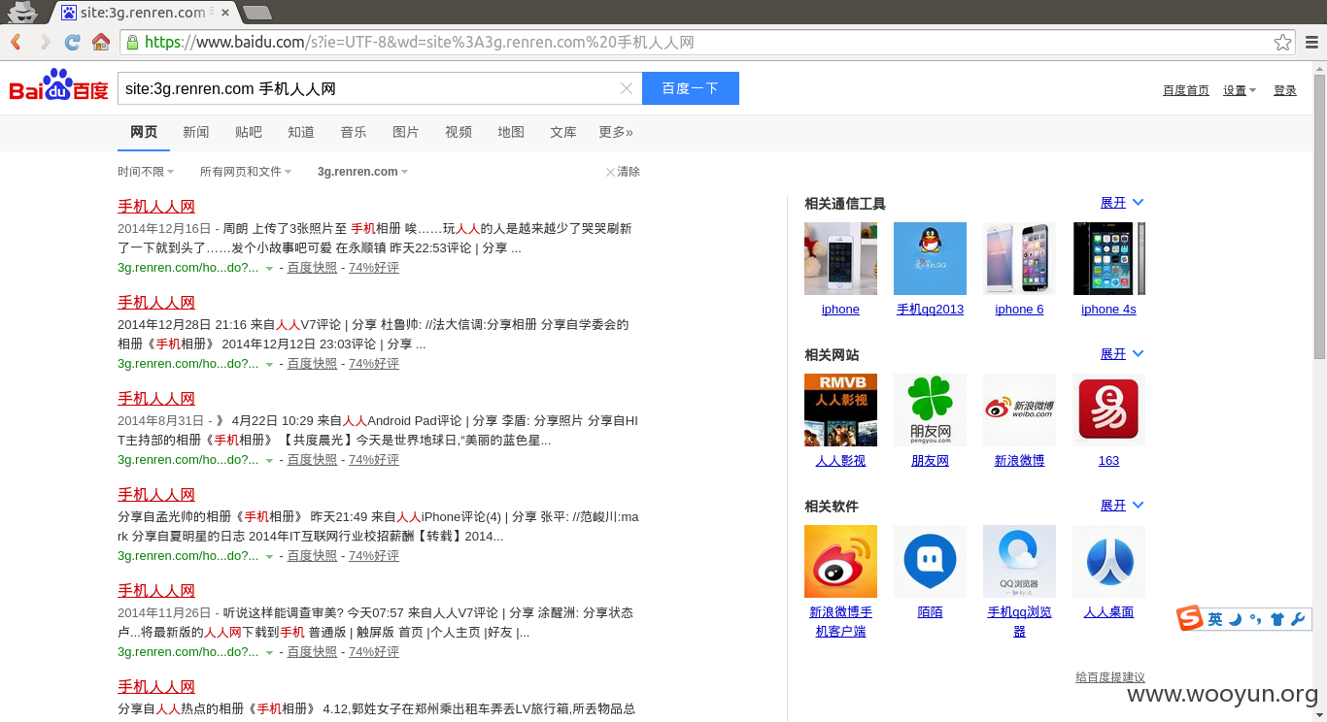The width and height of the screenshot is (1327, 722).
Task: Switch to the 新闻 tab
Action: click(x=196, y=132)
